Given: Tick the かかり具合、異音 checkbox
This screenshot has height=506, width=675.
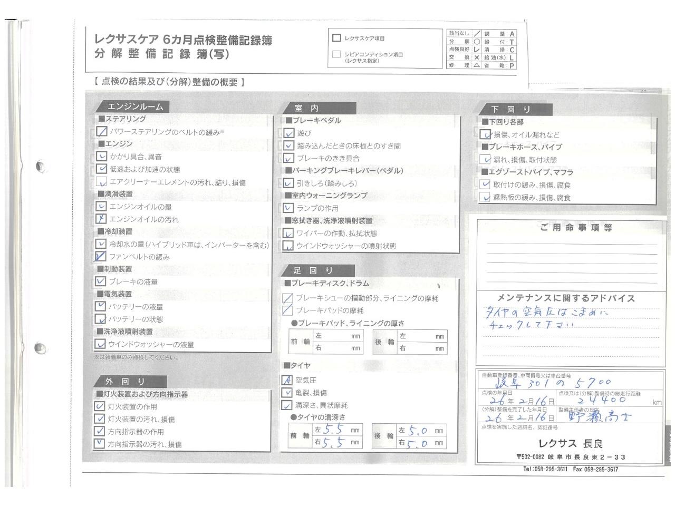Looking at the screenshot, I should click(101, 157).
